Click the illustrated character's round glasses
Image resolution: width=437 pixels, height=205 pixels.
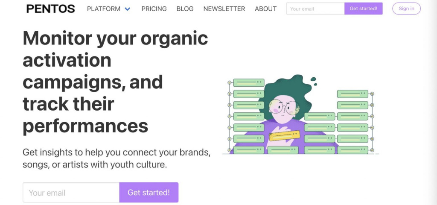pos(284,107)
